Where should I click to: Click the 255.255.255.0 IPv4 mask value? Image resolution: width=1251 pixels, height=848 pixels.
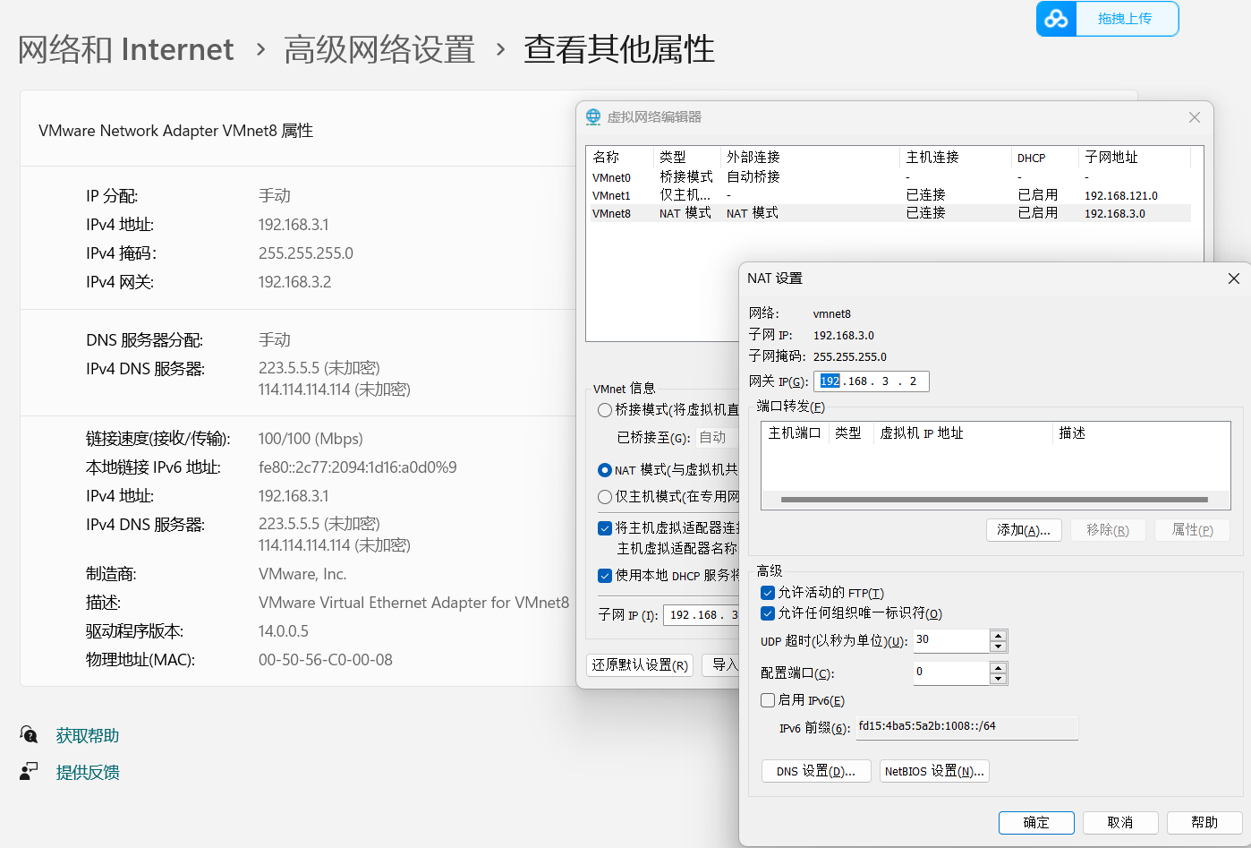[306, 253]
